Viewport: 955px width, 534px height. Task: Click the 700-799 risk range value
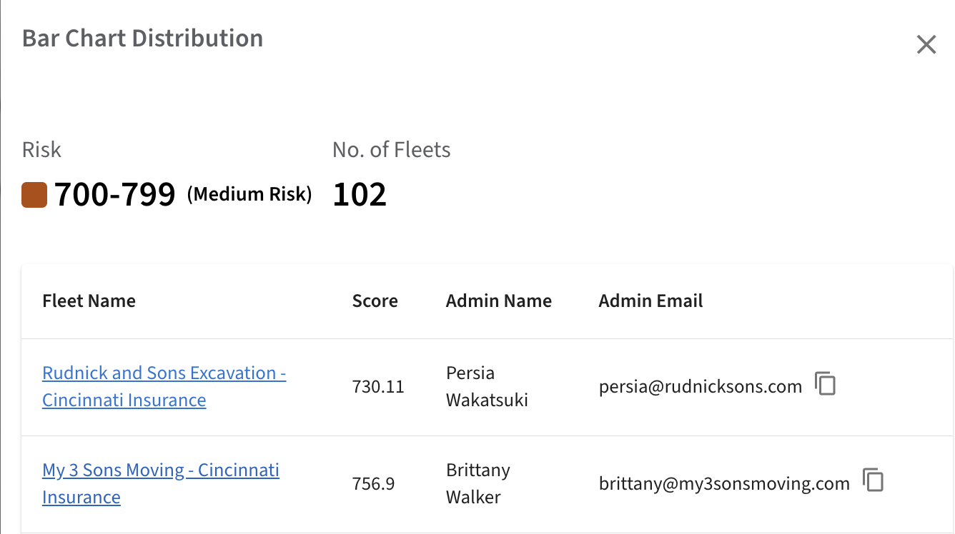coord(114,194)
